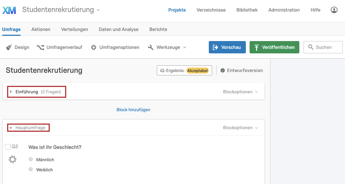
Task: Click the gear icon beside question Q2
Action: (13, 159)
